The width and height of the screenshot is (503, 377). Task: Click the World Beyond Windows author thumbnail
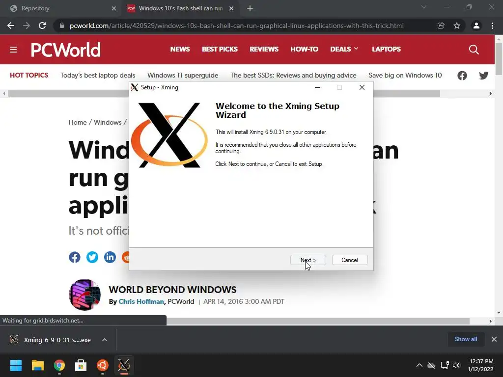(x=84, y=295)
